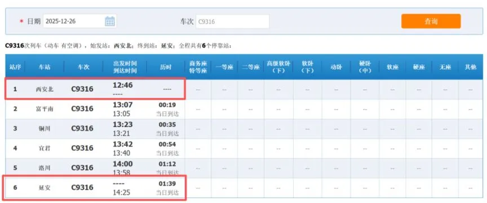Select station 宜君 in row 4

click(45, 148)
